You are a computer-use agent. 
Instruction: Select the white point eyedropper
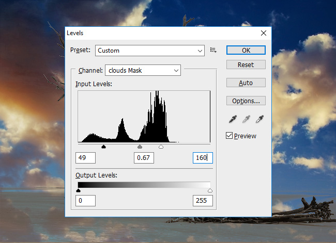coord(259,119)
